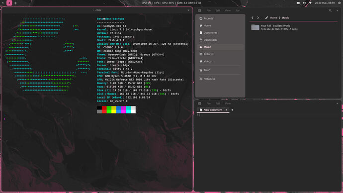Switch to workspace 3 in the top panel
Image resolution: width=343 pixels, height=193 pixels.
15,3
